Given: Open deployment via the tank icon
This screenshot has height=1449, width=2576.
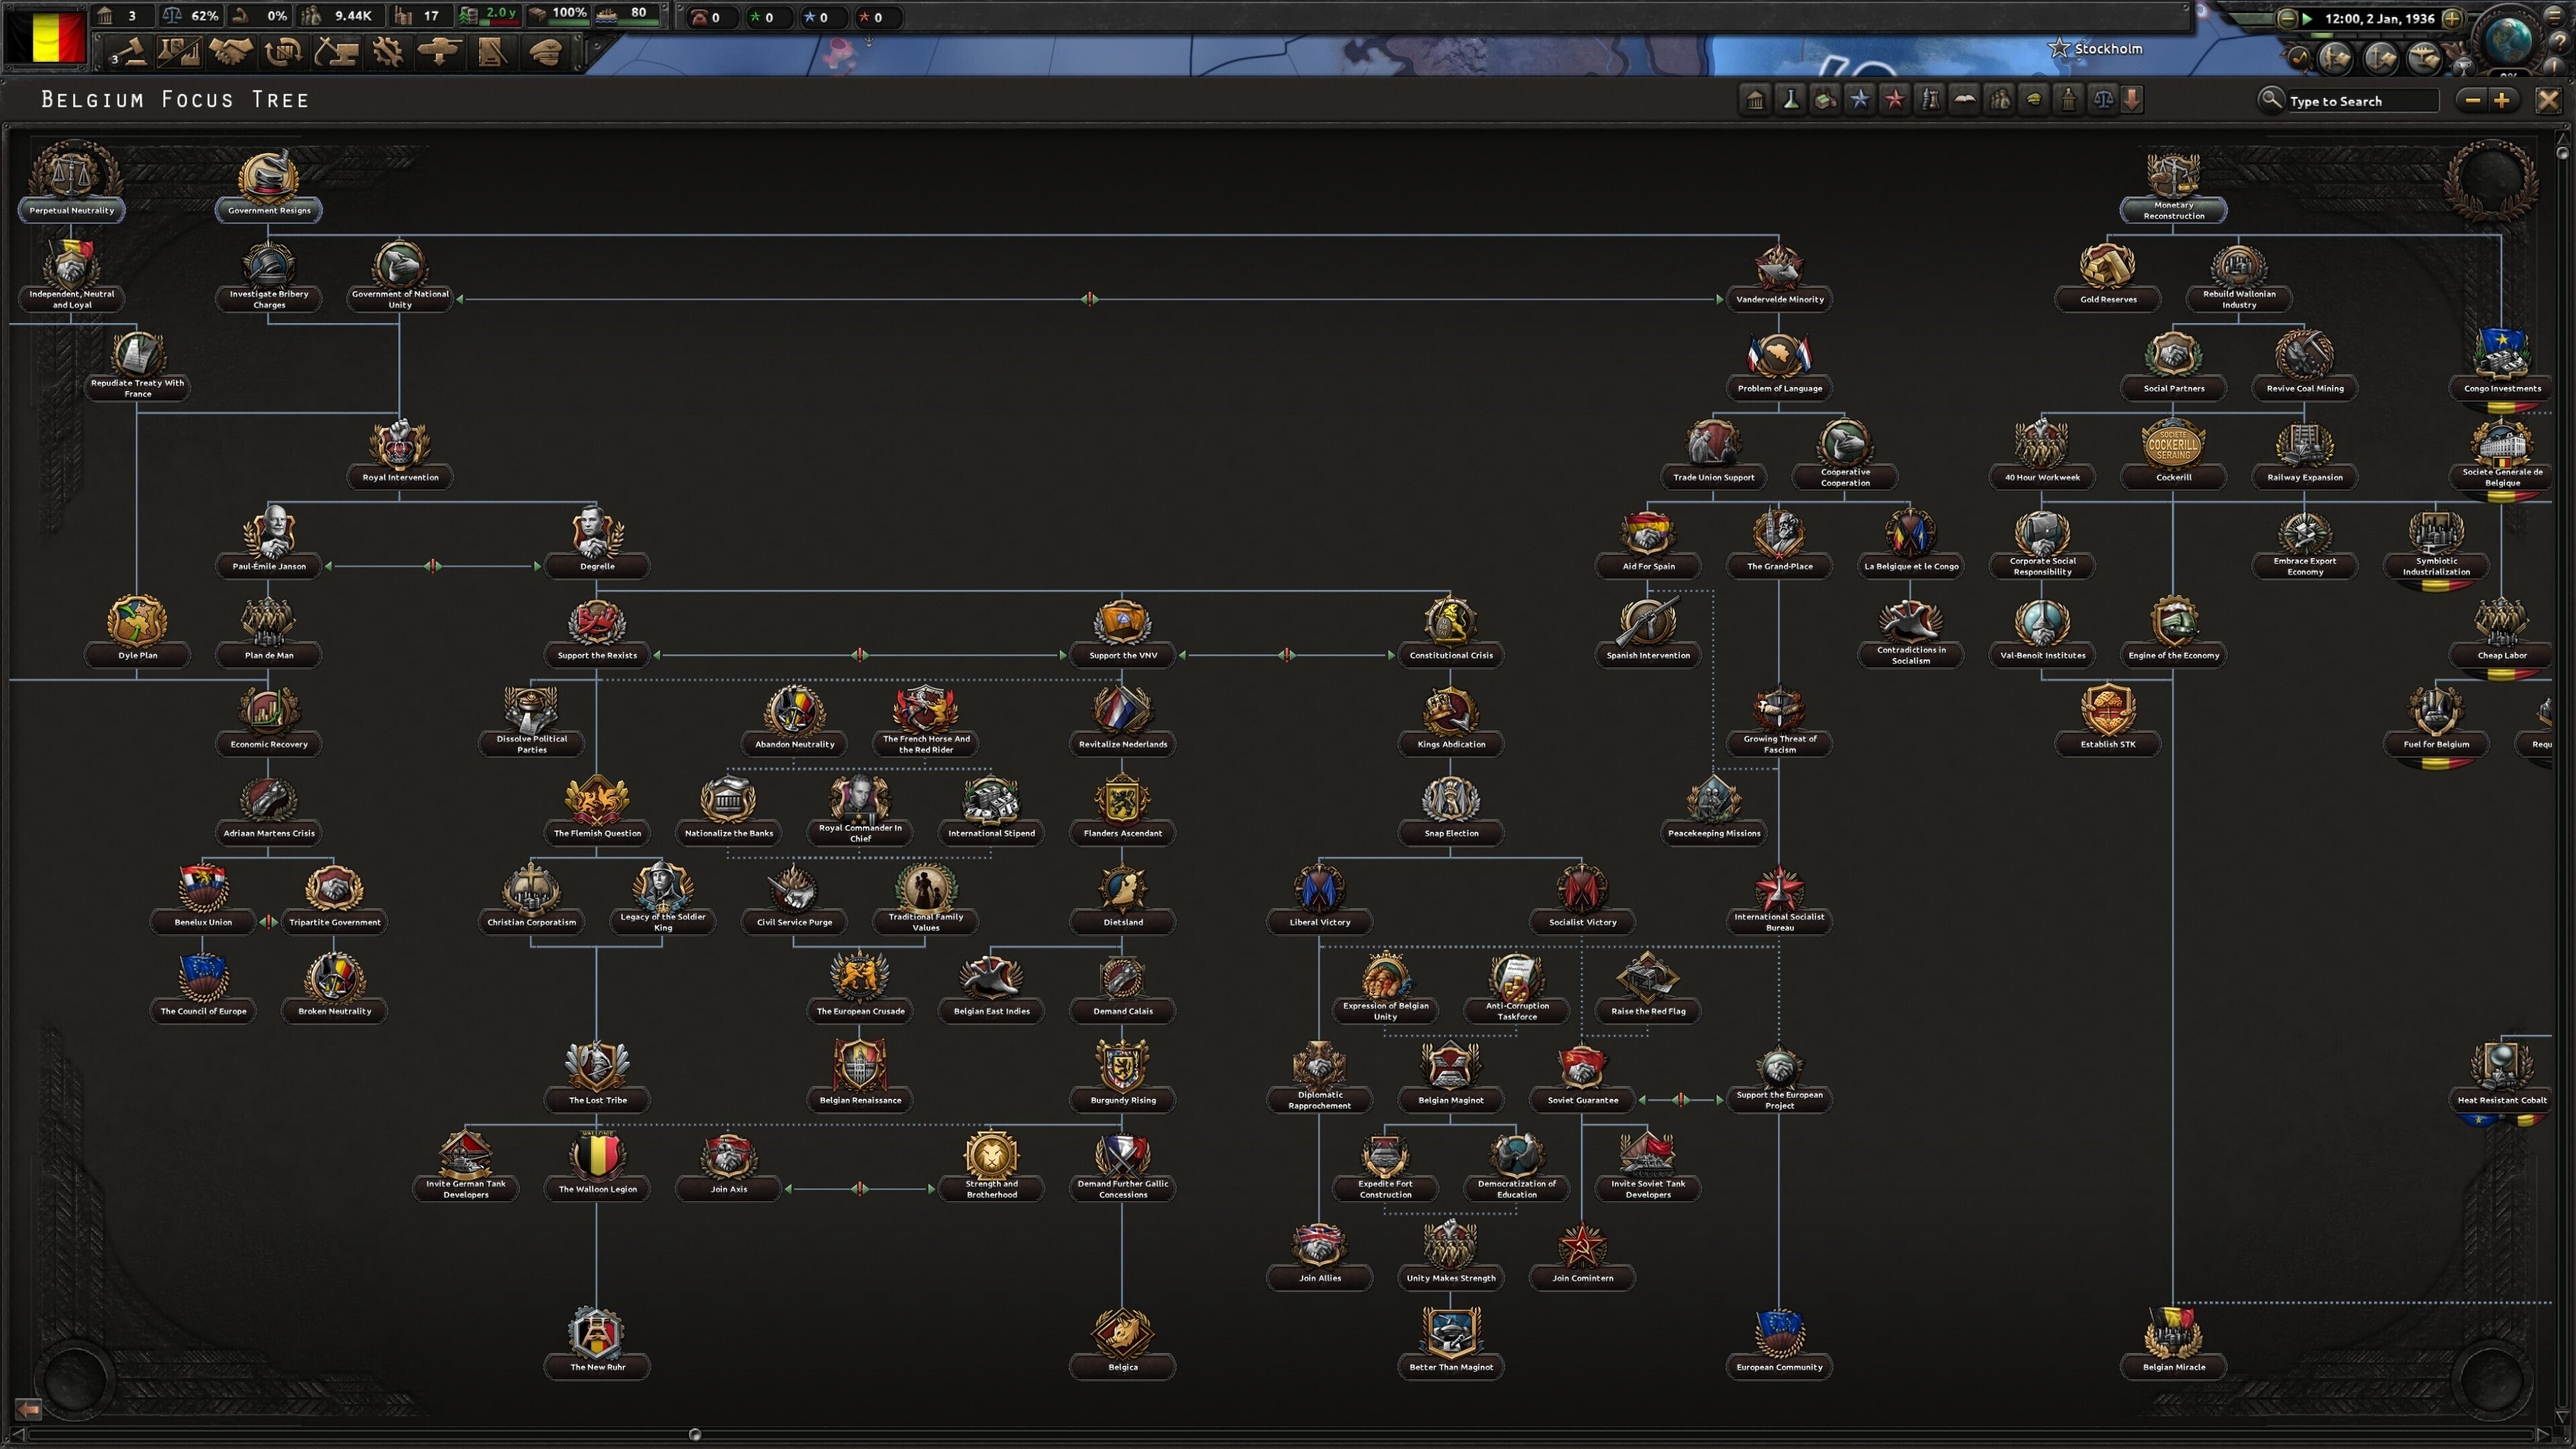Looking at the screenshot, I should [x=440, y=52].
